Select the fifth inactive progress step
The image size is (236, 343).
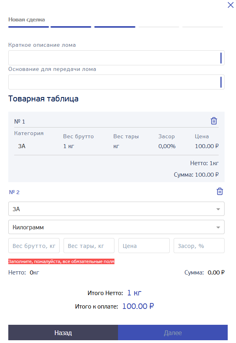(203, 27)
